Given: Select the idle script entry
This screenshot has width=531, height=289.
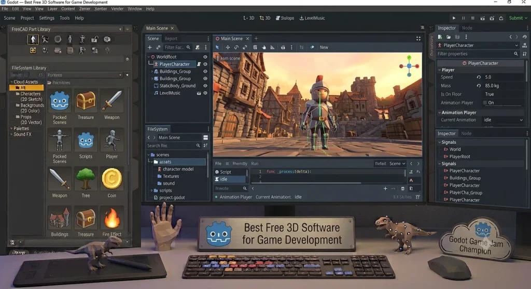Looking at the screenshot, I should 230,179.
